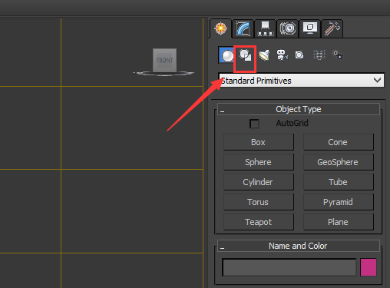Click the FRONT face of ViewCube

(x=164, y=61)
